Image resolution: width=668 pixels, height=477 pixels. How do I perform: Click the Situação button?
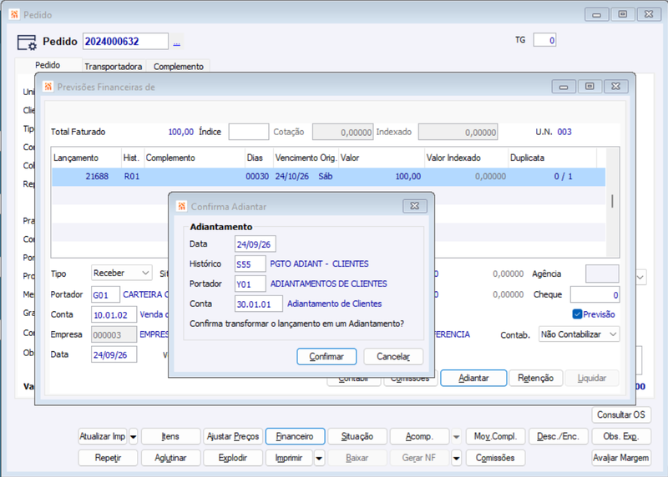[357, 437]
